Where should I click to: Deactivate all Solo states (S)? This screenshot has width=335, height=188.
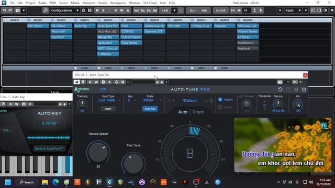click(103, 10)
